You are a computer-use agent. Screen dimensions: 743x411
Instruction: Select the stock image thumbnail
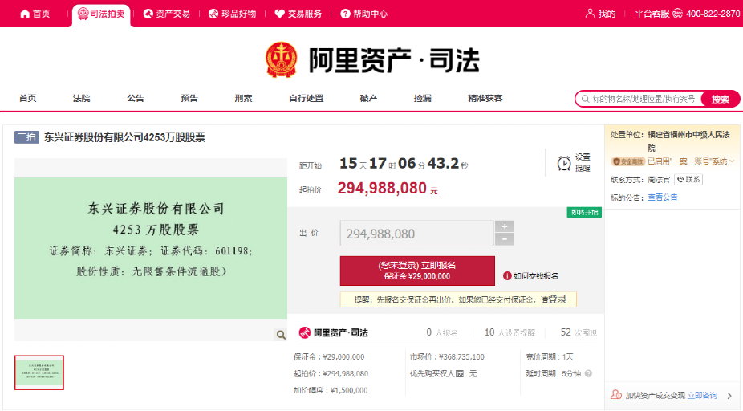pyautogui.click(x=39, y=372)
